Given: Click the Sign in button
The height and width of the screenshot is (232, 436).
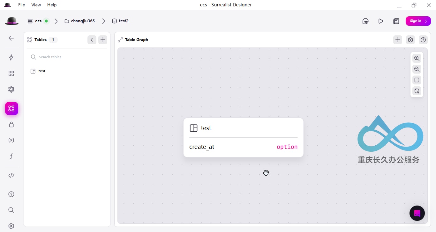Looking at the screenshot, I should point(418,21).
